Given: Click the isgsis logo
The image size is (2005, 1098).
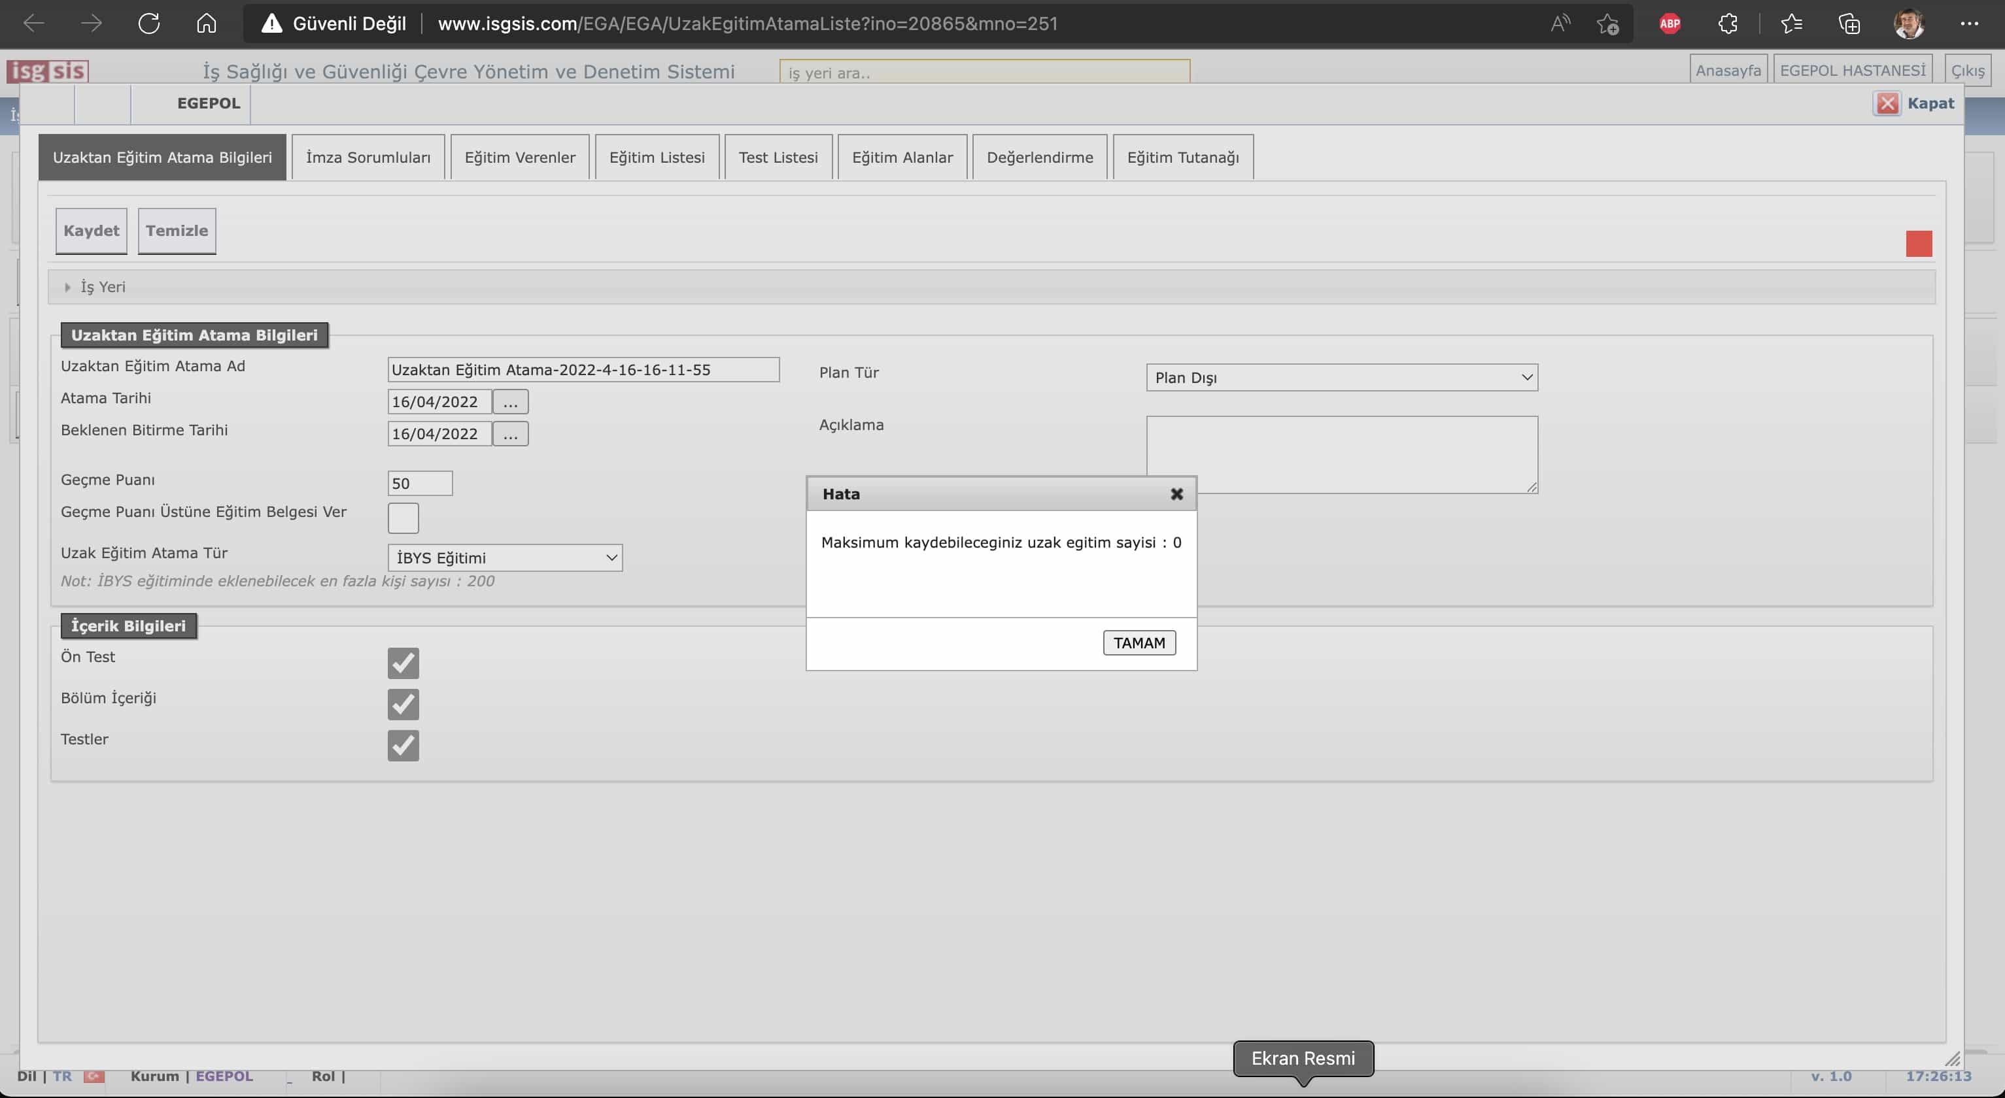Looking at the screenshot, I should coord(48,71).
